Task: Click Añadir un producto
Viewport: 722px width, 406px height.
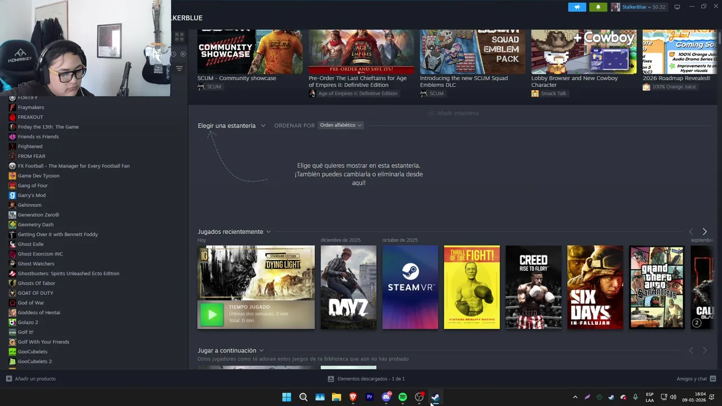Action: (31, 379)
